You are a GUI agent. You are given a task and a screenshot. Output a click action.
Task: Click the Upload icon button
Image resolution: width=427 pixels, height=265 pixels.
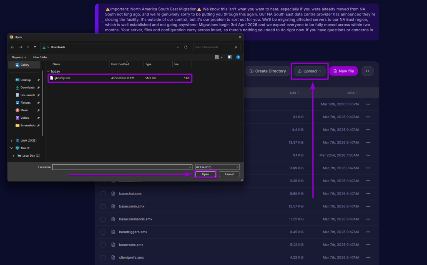click(x=300, y=71)
